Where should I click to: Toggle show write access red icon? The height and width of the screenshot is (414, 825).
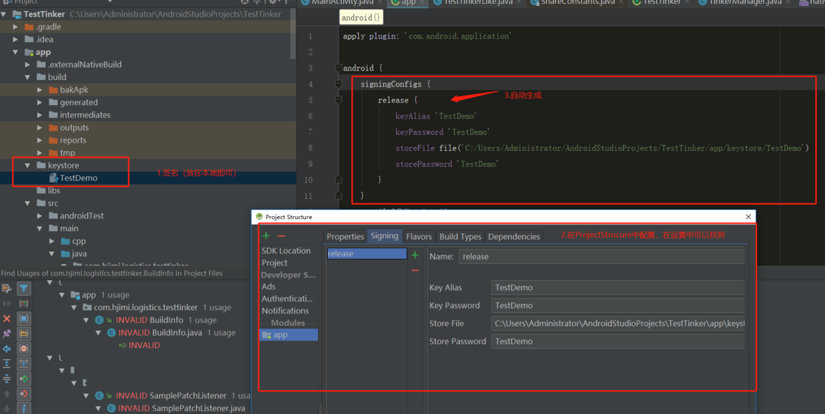pos(23,394)
